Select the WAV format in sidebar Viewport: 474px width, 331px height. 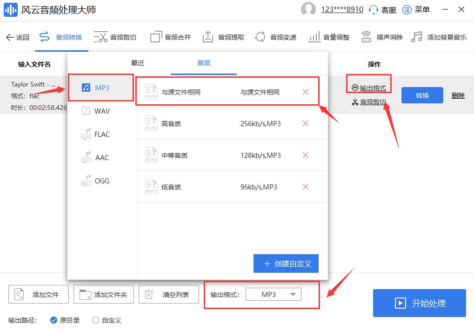click(101, 111)
